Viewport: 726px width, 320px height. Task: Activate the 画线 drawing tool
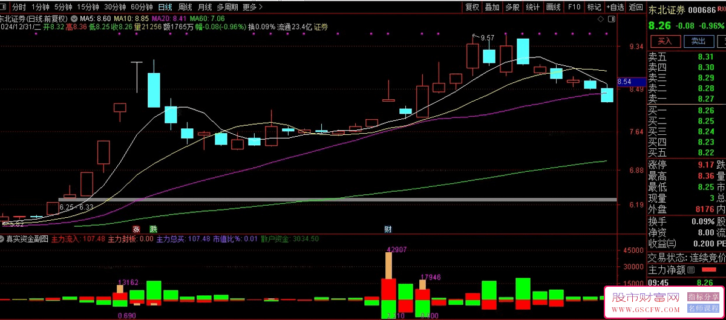coord(553,7)
